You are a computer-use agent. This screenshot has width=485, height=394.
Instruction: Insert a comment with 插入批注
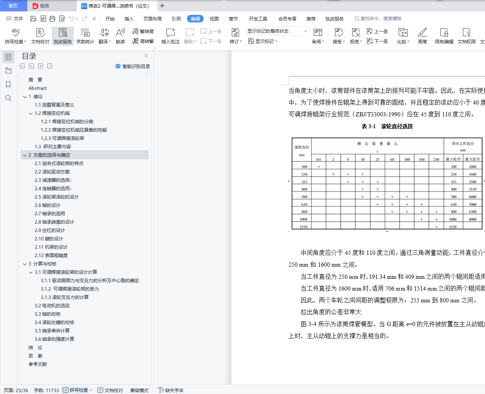[171, 36]
